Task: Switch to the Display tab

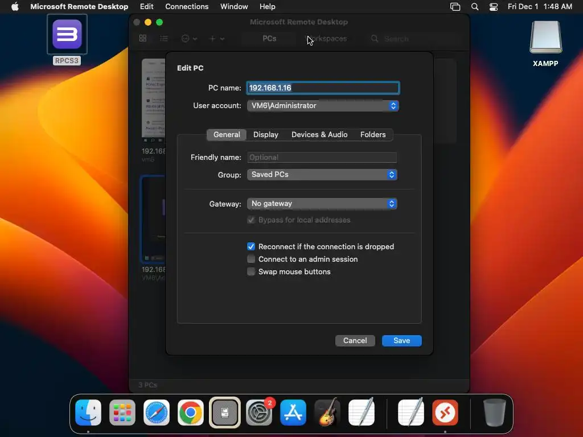Action: click(x=265, y=134)
